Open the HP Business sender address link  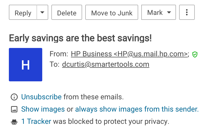pyautogui.click(x=129, y=54)
